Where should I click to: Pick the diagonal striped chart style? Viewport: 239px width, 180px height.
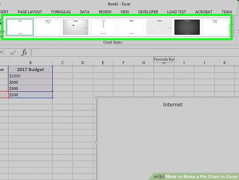coord(159,27)
